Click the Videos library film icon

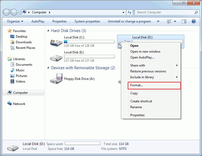12,81
